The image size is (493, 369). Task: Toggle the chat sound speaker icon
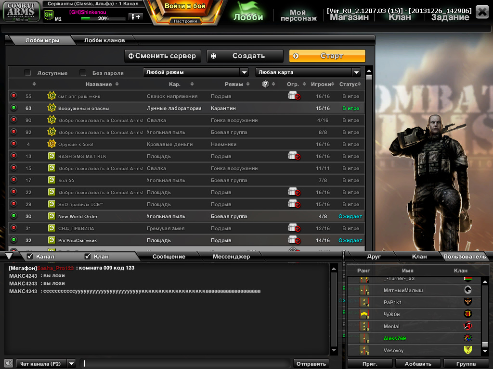[x=9, y=363]
